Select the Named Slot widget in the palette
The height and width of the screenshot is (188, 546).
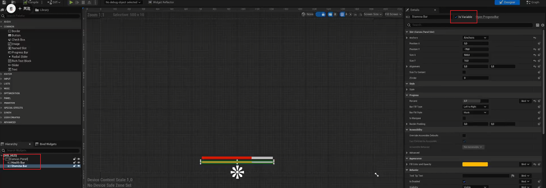point(17,48)
